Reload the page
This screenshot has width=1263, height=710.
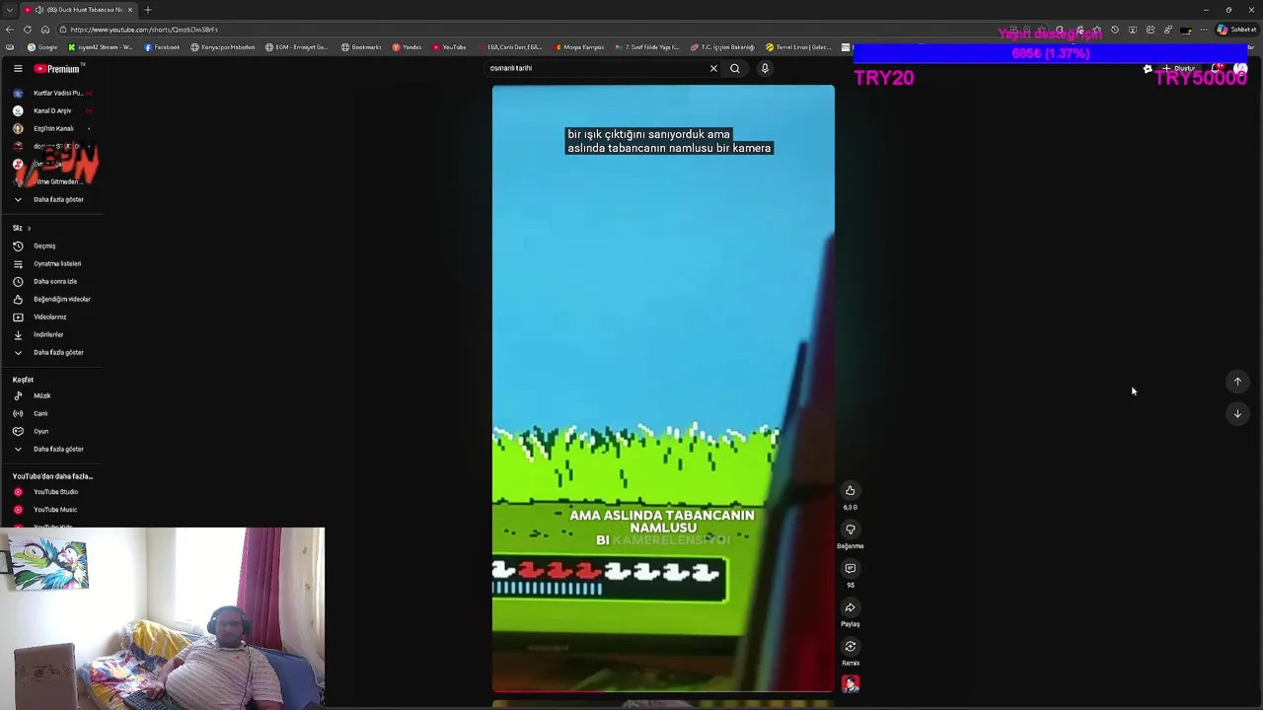pyautogui.click(x=27, y=30)
